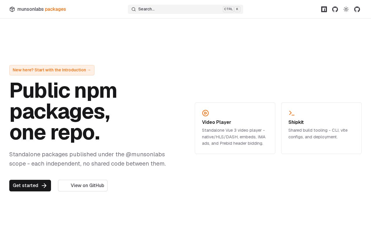Focus the Search... input field
Image resolution: width=371 pixels, height=232 pixels.
pos(185,9)
